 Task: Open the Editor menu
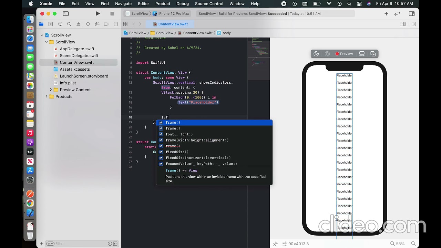(x=143, y=4)
